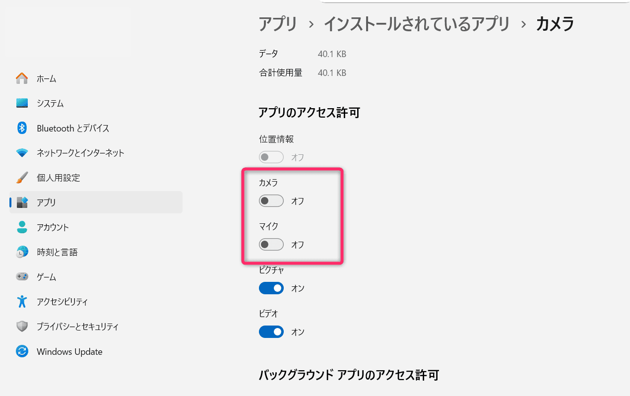Click the time and language globe icon
This screenshot has width=630, height=396.
click(x=22, y=252)
